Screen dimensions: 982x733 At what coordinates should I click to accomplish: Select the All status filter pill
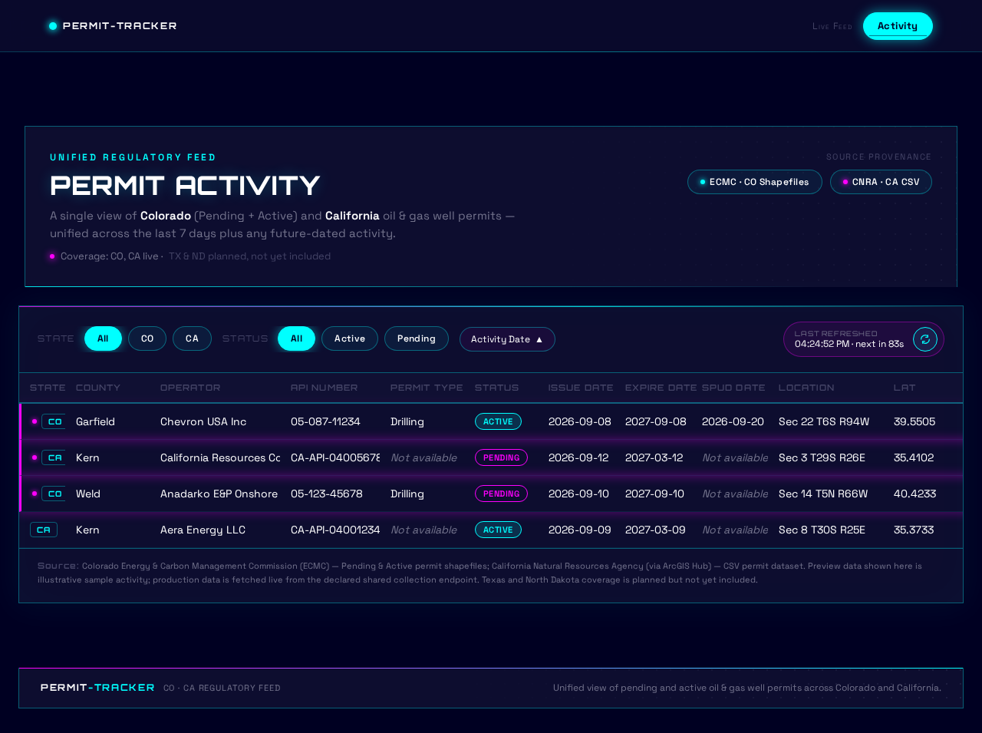coord(296,338)
